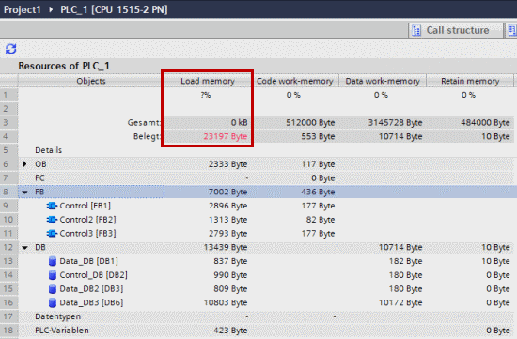
Task: Click the Control_DB [DB2] database icon
Action: pos(52,275)
